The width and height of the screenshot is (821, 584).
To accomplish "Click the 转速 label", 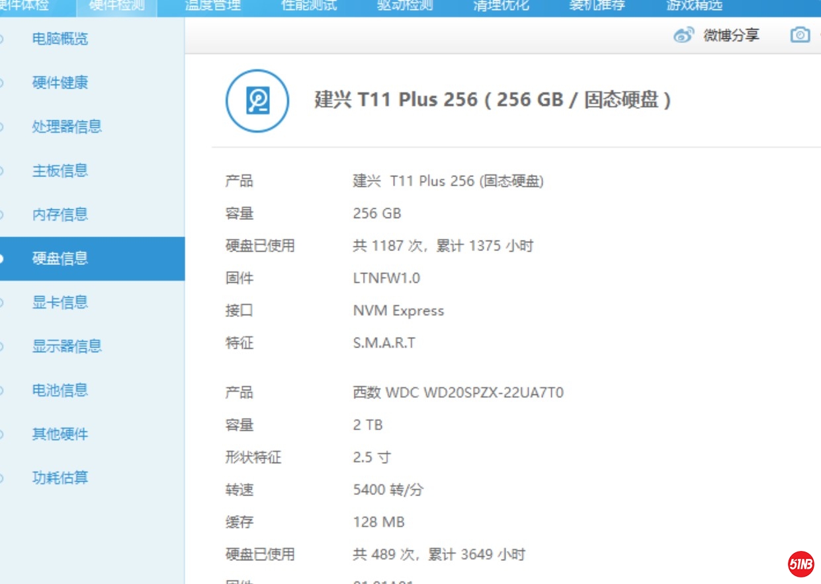I will 239,490.
